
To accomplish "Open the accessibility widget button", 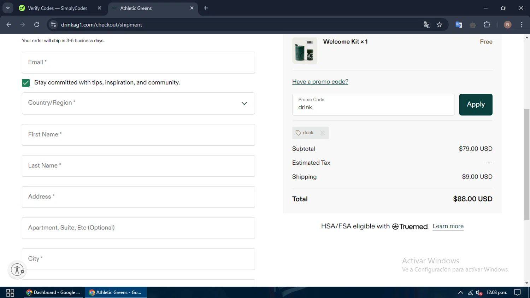I will (x=17, y=270).
